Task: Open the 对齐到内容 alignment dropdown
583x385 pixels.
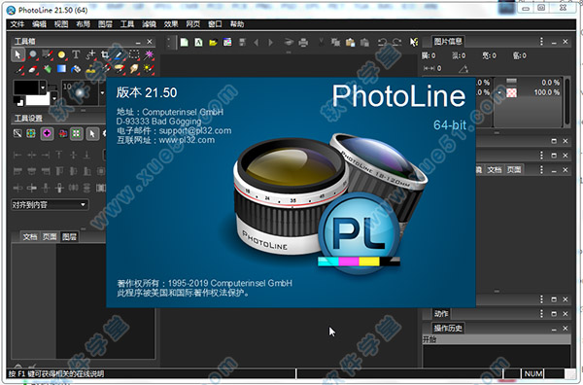Action: coord(50,204)
